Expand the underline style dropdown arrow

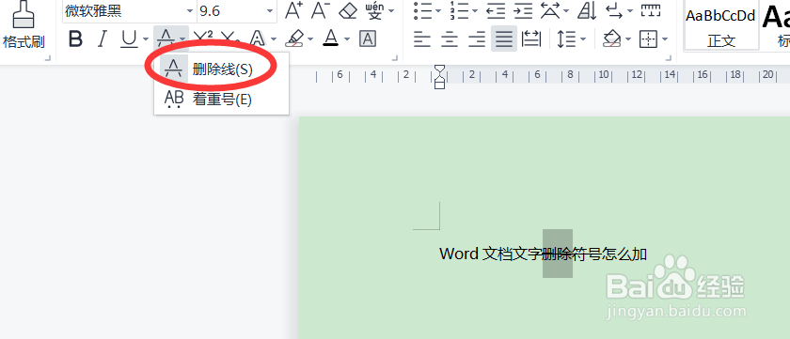point(146,39)
